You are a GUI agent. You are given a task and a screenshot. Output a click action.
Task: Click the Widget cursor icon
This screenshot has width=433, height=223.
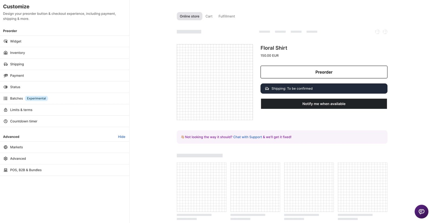pyautogui.click(x=5, y=41)
